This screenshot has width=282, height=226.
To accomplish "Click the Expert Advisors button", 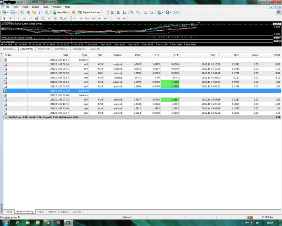I will click(x=89, y=13).
